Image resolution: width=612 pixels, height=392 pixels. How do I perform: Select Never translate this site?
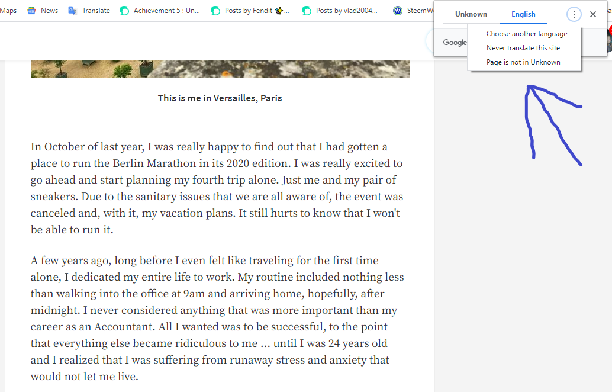click(523, 48)
